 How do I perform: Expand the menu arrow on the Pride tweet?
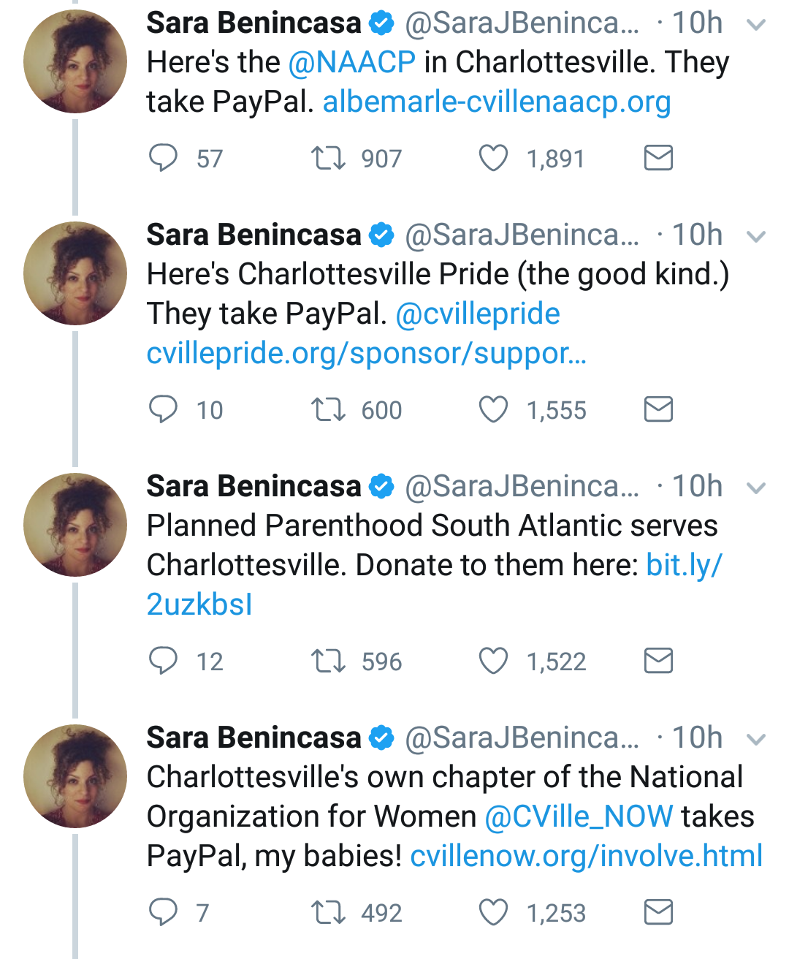tap(757, 237)
